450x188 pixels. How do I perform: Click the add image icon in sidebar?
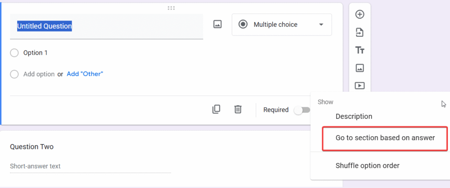pyautogui.click(x=359, y=68)
